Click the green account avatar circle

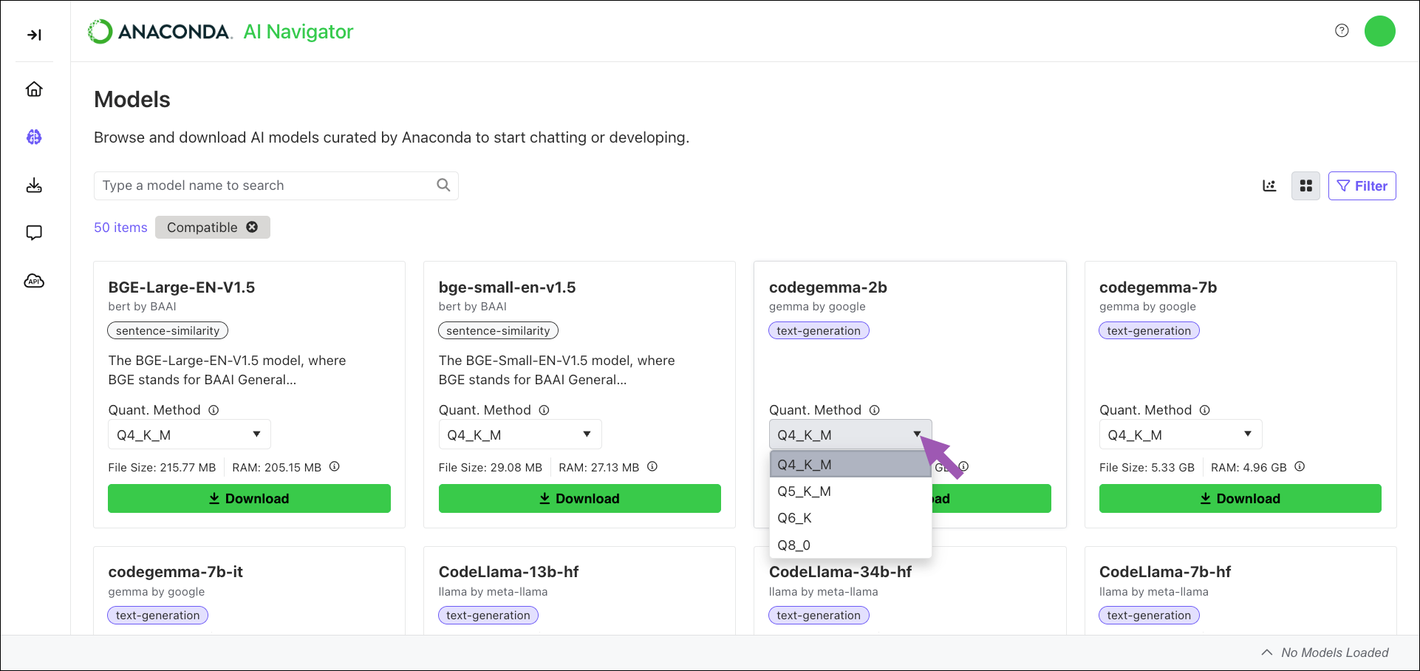1380,30
